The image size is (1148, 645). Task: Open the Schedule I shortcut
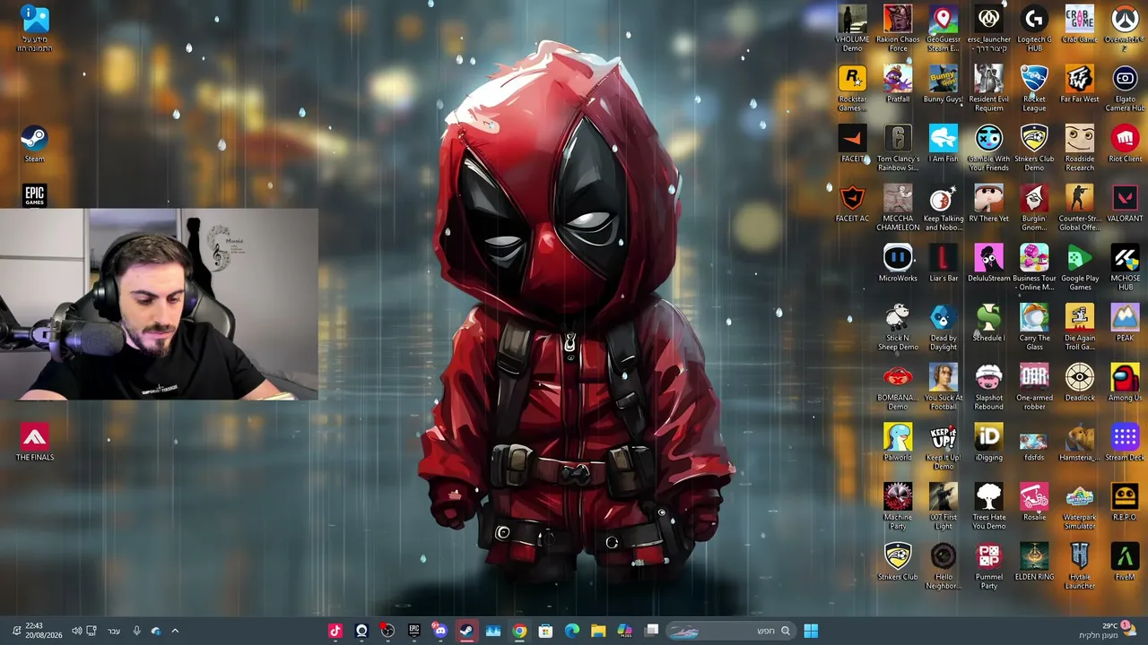(x=988, y=323)
